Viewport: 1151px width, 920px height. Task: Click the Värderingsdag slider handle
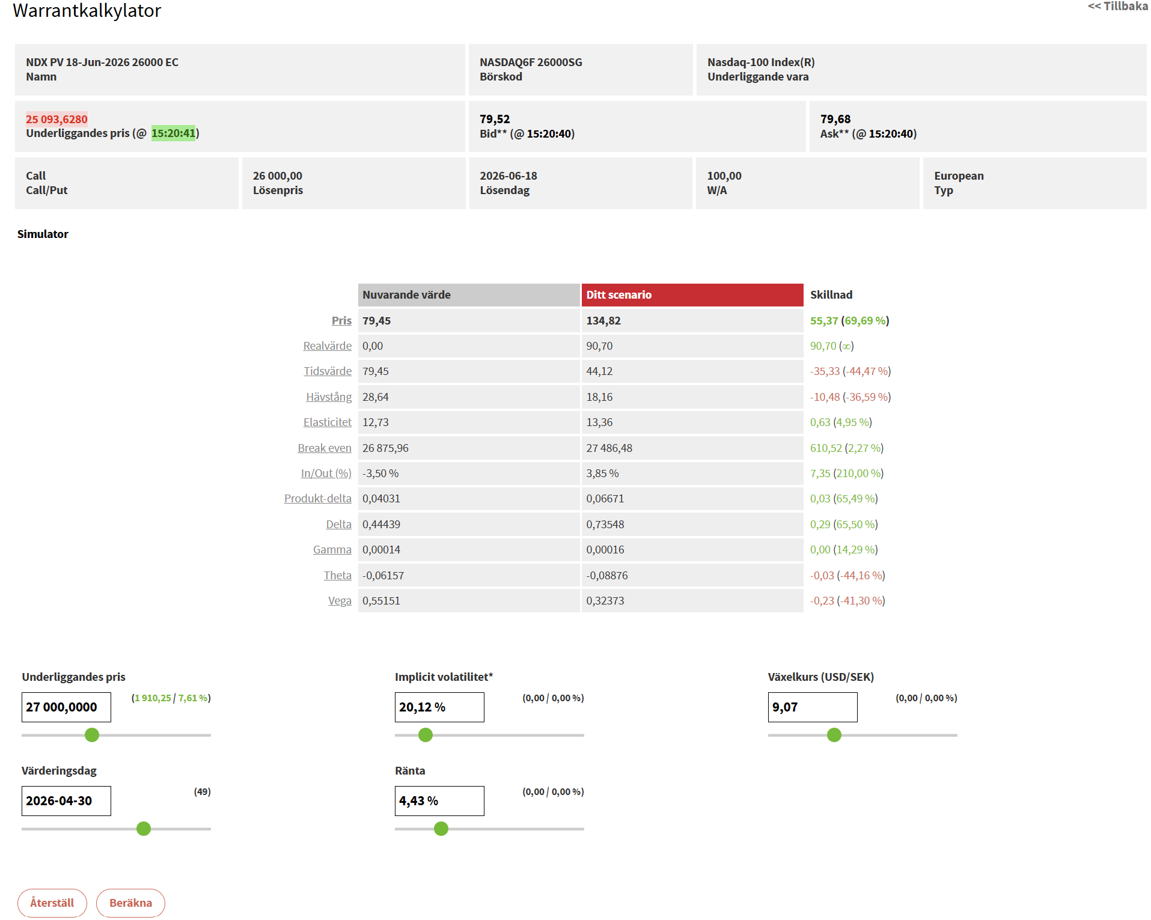coord(144,829)
